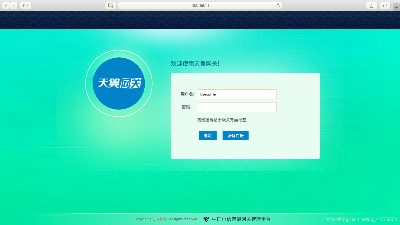Click the 欢迎使用天翼网关! heading
400x225 pixels.
tap(195, 64)
